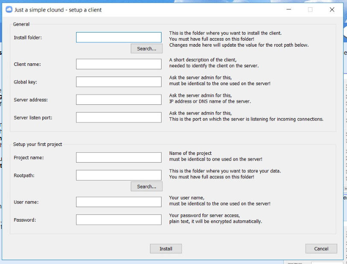Open Search... browser for the install folder
This screenshot has width=347, height=264.
147,49
